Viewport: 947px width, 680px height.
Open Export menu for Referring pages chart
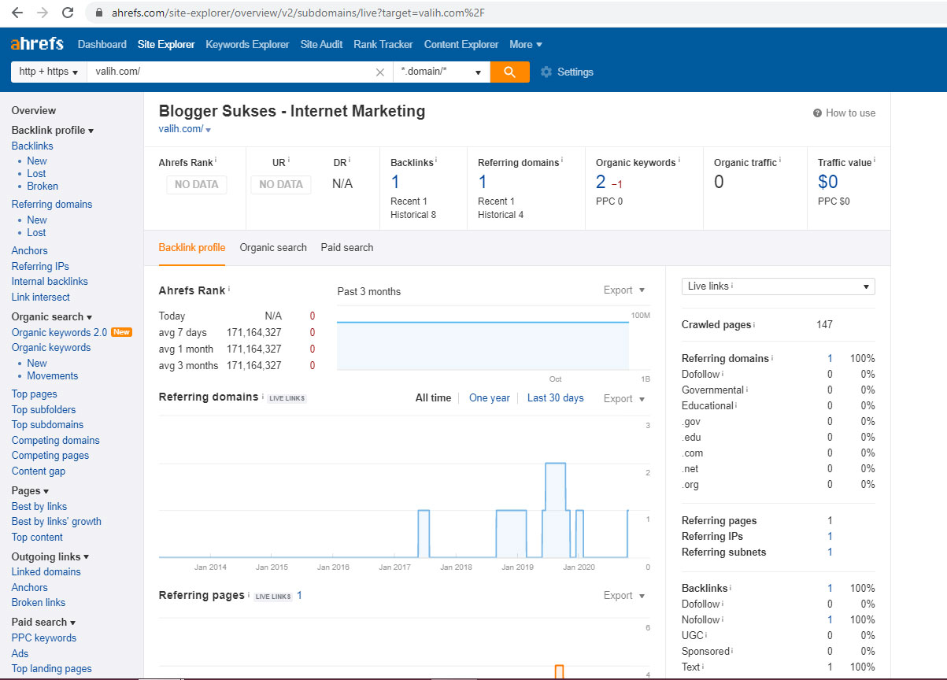[x=624, y=596]
